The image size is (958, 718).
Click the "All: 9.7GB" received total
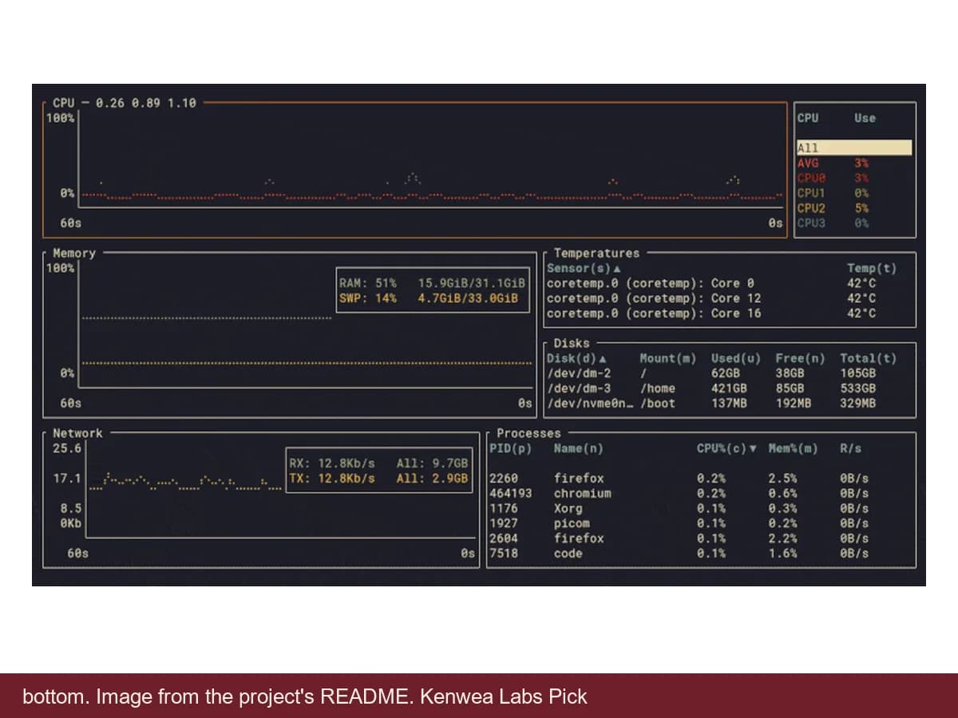(x=432, y=464)
